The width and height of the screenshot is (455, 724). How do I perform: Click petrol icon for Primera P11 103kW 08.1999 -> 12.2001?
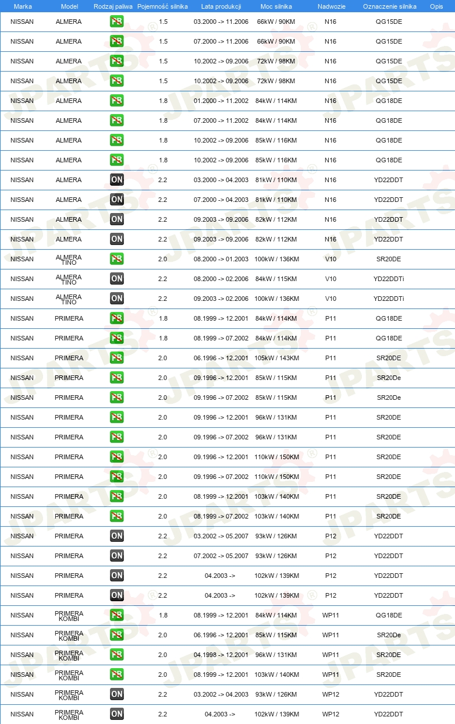tap(117, 496)
